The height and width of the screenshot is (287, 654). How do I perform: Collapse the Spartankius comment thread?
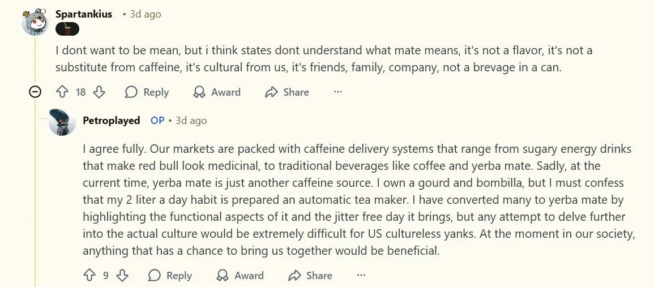tap(35, 92)
